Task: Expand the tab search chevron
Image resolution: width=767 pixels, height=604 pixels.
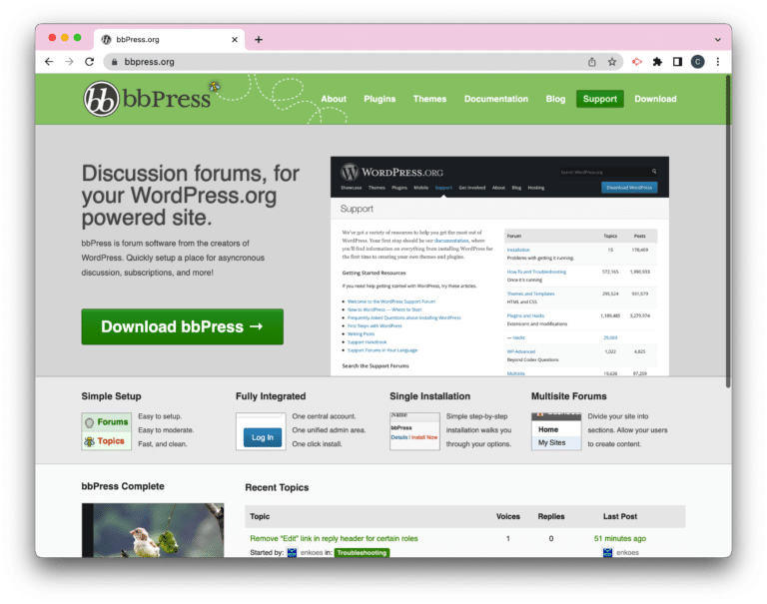Action: coord(718,40)
